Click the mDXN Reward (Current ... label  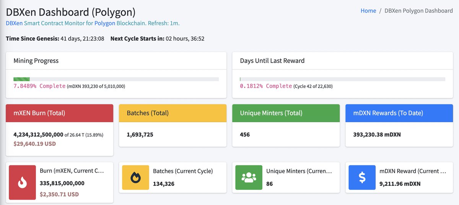(x=413, y=171)
